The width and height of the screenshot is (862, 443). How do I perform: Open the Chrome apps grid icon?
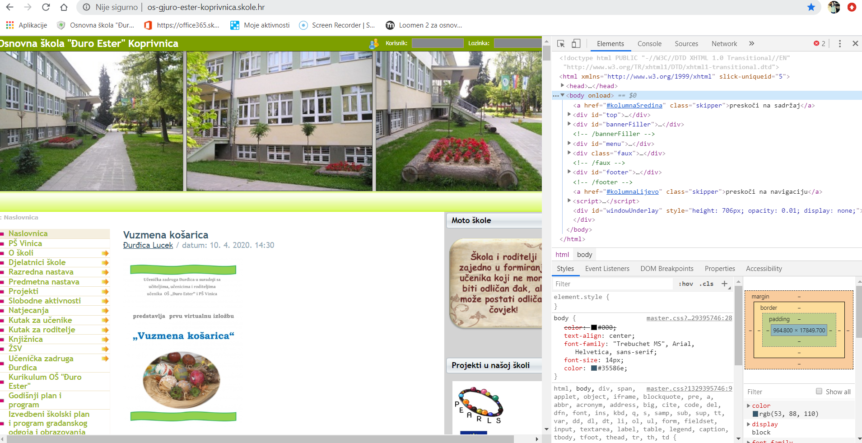tap(9, 25)
